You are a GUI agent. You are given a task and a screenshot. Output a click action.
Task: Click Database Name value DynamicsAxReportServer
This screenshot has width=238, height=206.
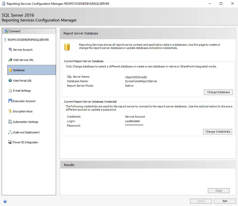[x=141, y=81]
